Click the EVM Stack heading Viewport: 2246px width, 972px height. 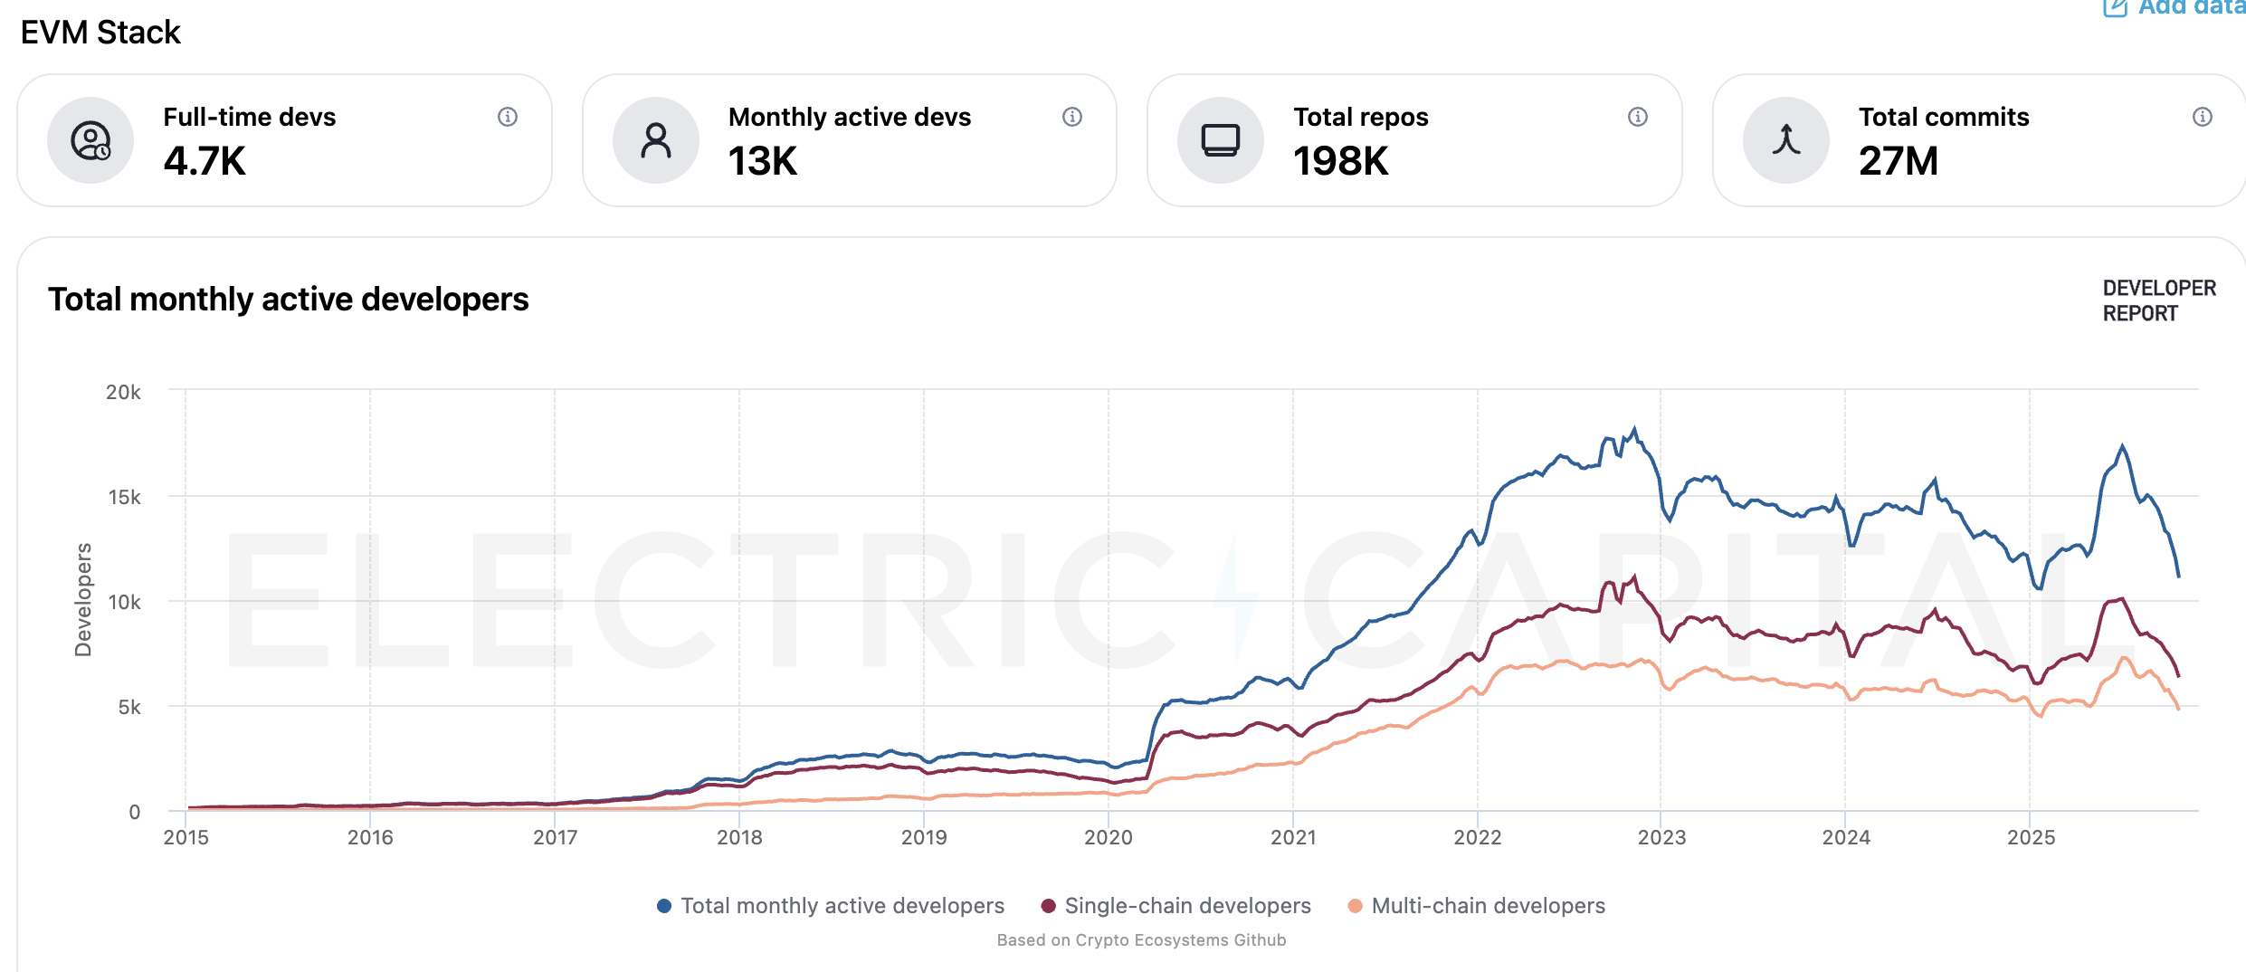(99, 33)
